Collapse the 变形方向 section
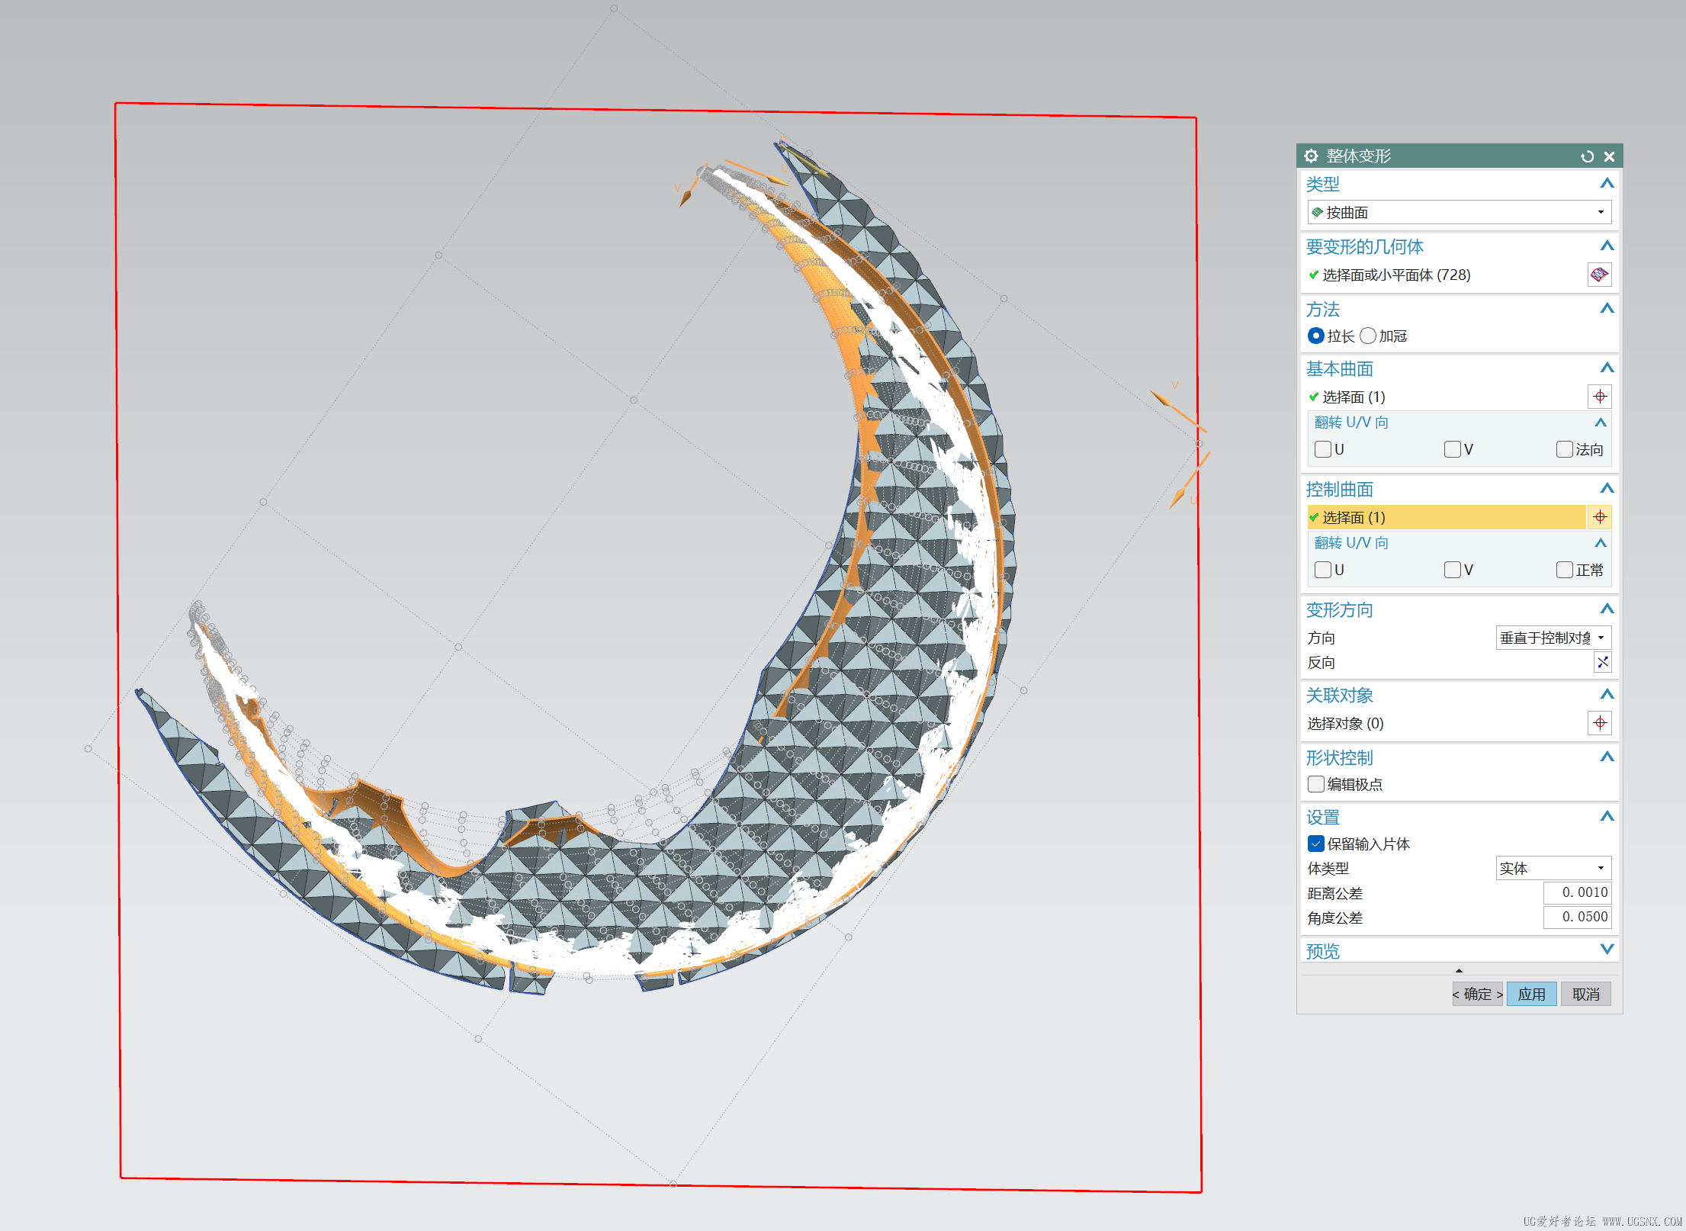Viewport: 1686px width, 1231px height. (x=1607, y=609)
